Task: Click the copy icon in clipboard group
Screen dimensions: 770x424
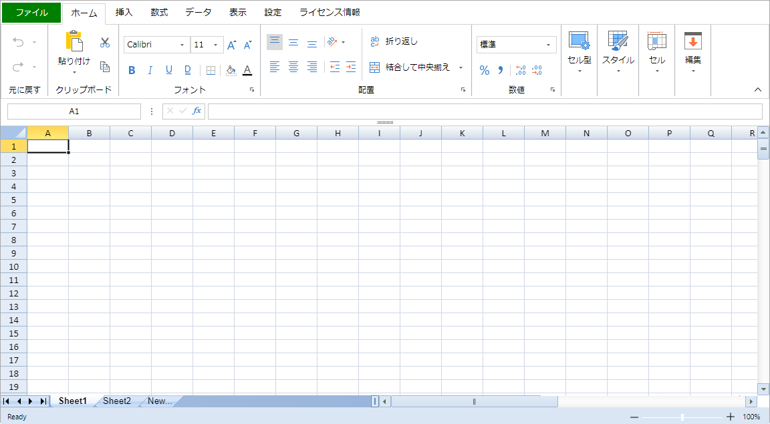Action: [105, 67]
